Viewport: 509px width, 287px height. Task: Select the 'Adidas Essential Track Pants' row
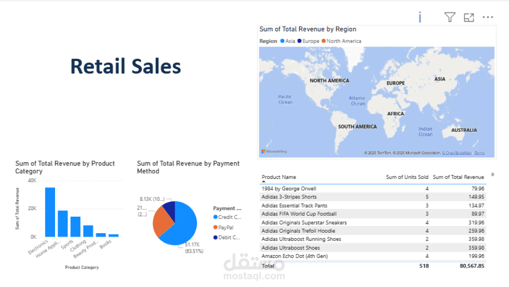373,206
